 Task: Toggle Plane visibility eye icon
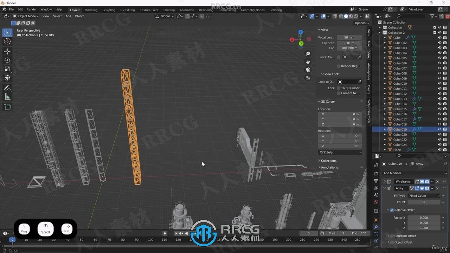click(x=439, y=150)
